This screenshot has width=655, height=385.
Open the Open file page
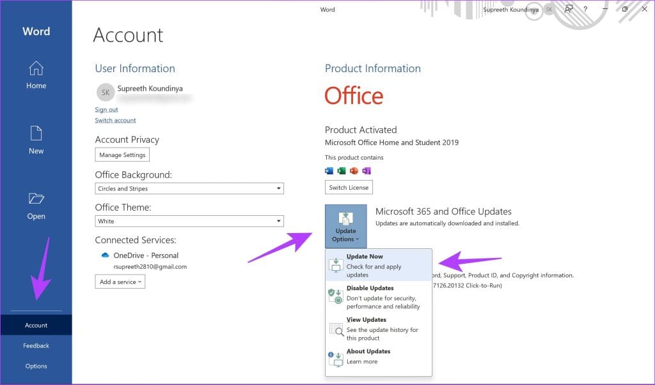[36, 205]
